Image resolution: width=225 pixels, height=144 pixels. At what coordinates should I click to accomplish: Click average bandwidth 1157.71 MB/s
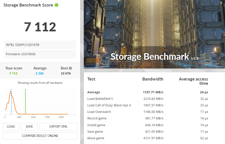153,92
